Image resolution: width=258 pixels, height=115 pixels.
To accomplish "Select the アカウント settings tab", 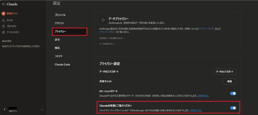I will [x=59, y=23].
